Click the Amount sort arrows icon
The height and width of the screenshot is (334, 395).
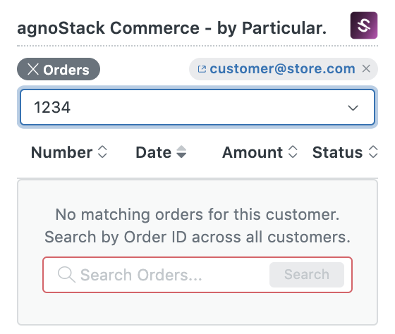pyautogui.click(x=293, y=152)
